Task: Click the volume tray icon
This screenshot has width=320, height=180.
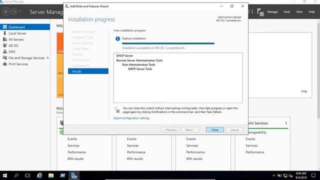Action: 290,175
